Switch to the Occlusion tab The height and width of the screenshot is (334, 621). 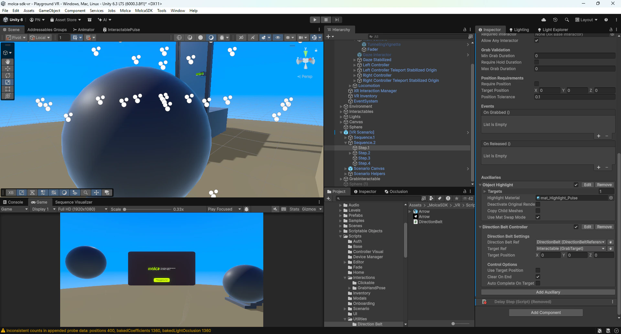click(396, 191)
